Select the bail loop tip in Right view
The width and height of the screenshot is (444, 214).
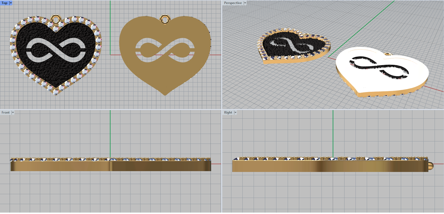click(x=431, y=166)
